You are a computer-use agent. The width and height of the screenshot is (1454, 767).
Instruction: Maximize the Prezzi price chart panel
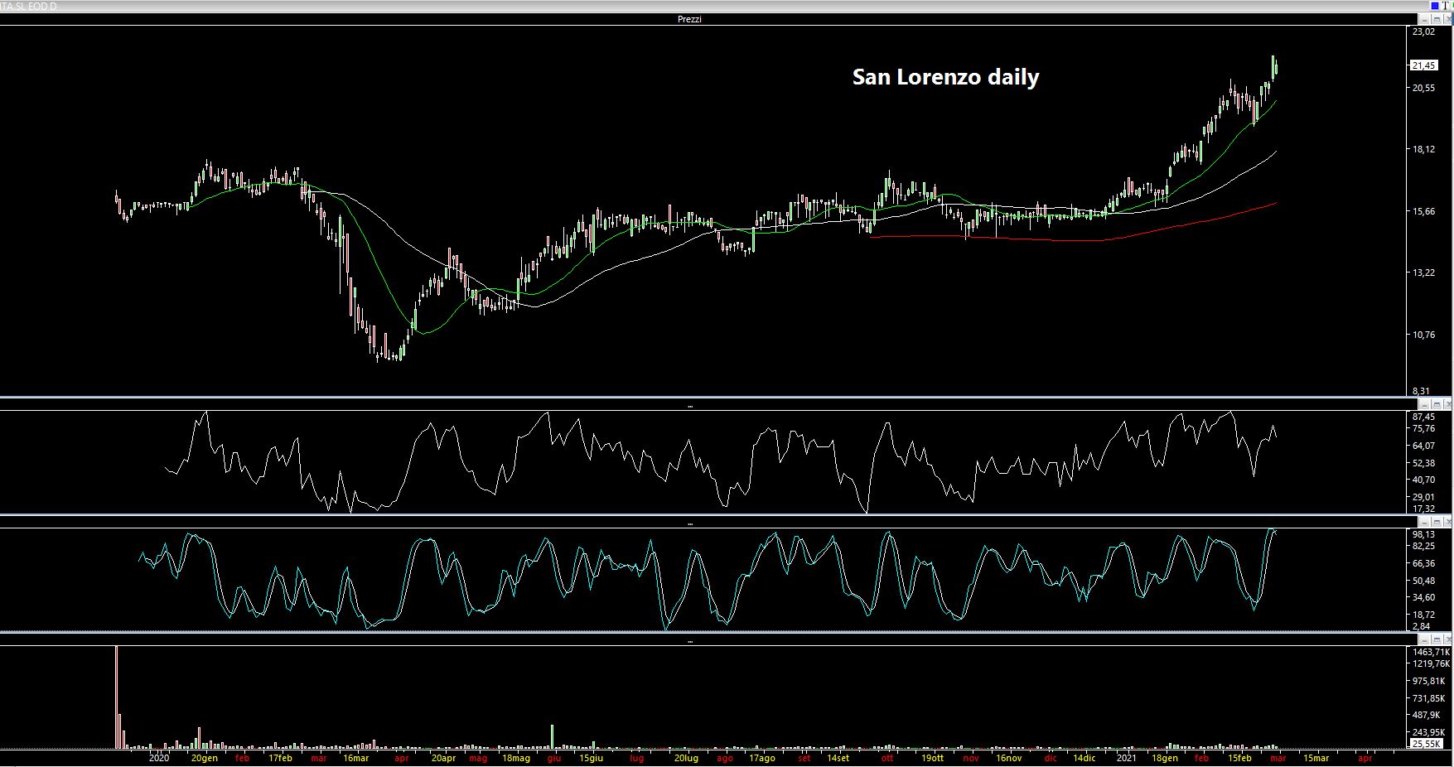[1437, 19]
